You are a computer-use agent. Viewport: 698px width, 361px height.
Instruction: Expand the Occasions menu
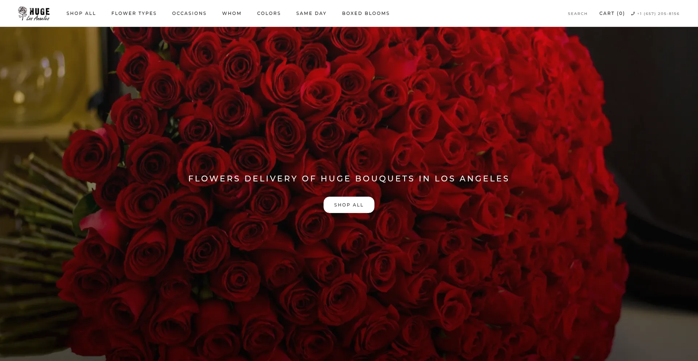(x=189, y=13)
